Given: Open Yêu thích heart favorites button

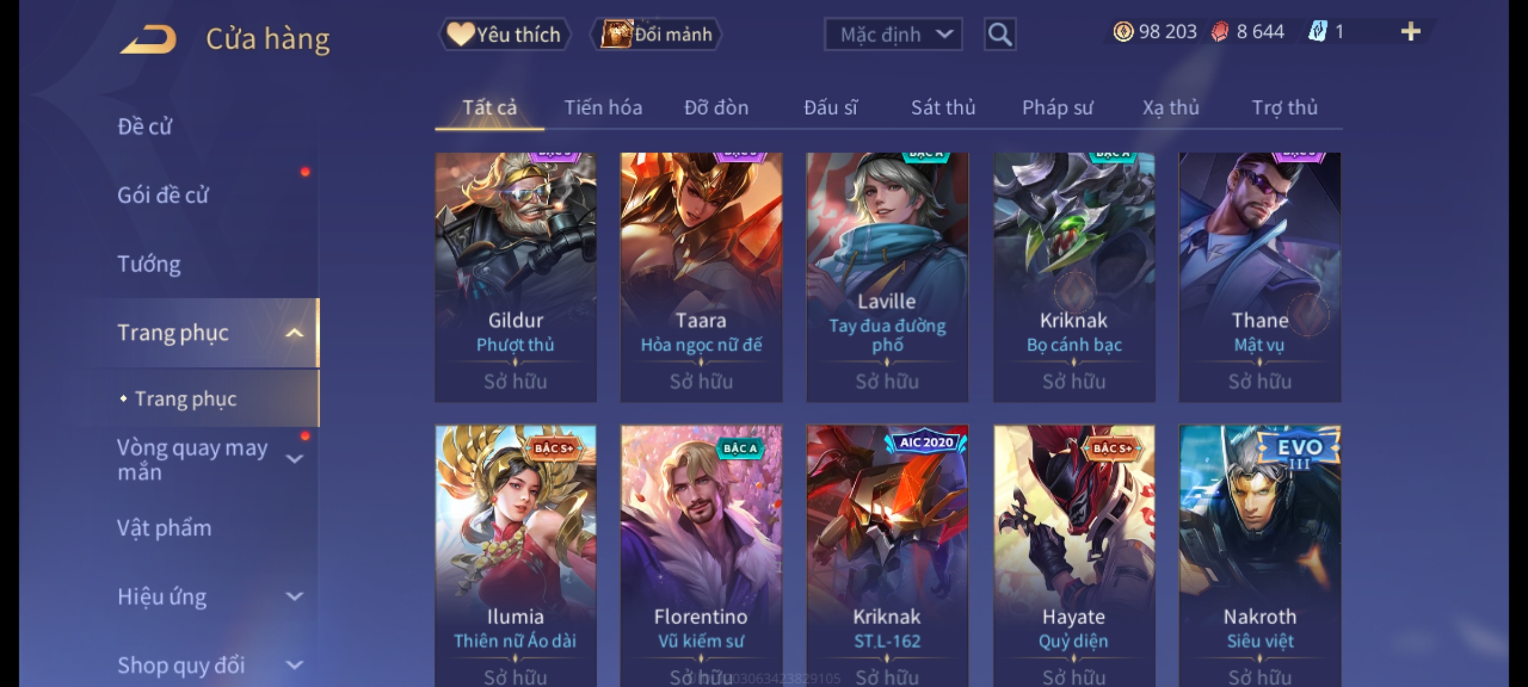Looking at the screenshot, I should tap(504, 34).
